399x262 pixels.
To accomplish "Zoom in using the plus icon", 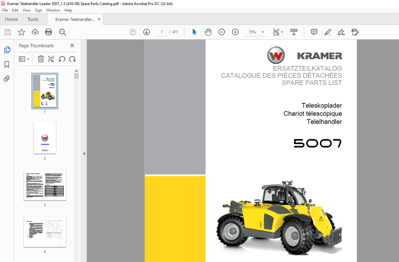I will [235, 32].
